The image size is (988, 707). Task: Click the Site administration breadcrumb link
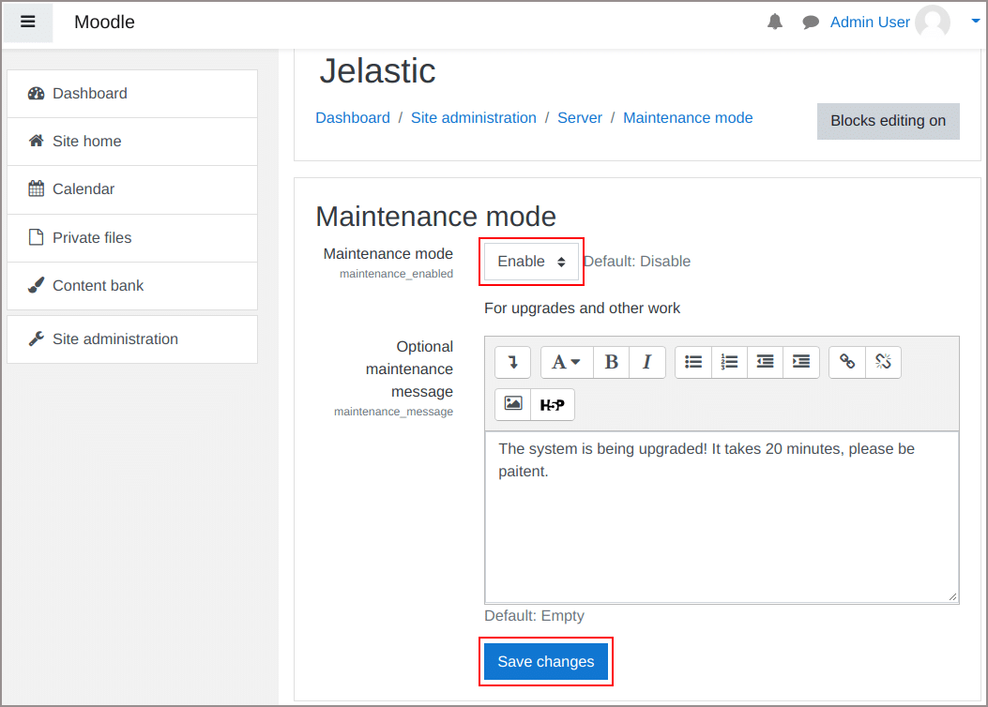[x=474, y=118]
